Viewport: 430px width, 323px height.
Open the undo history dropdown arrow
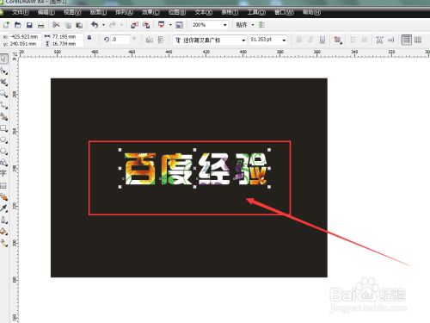[103, 25]
